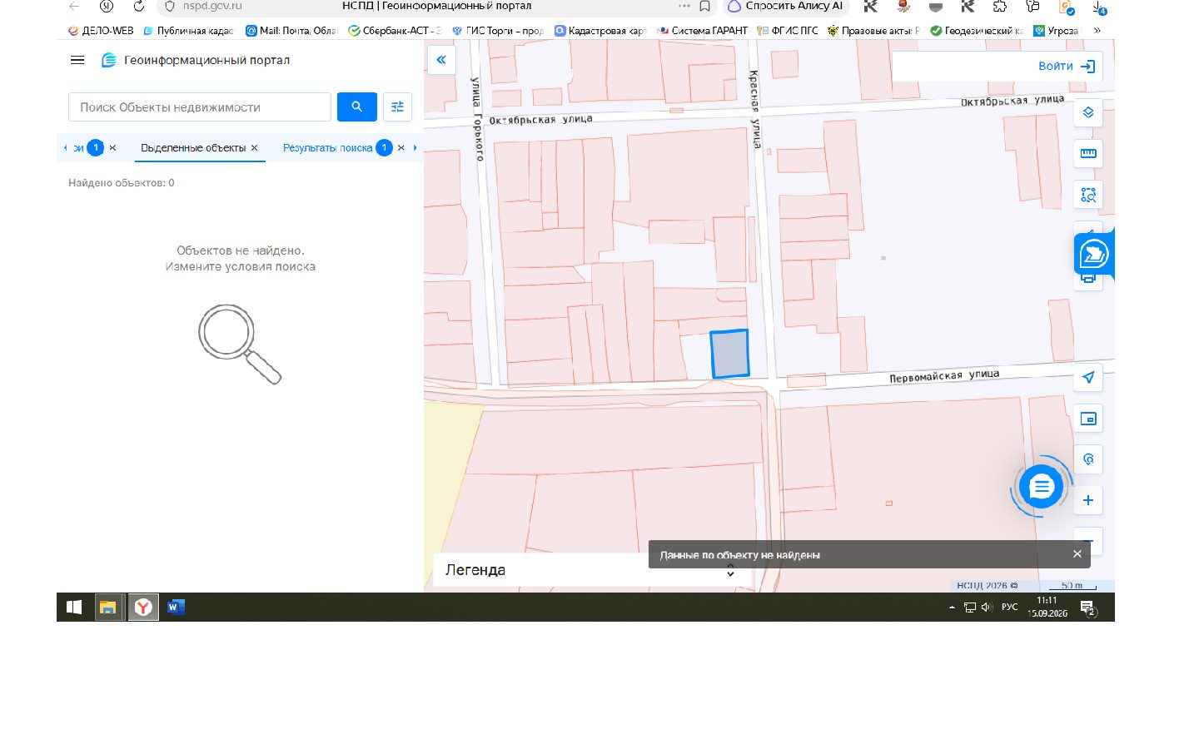Viewport: 1199px width, 749px height.
Task: Show previous tabs with the left arrow
Action: pos(65,147)
